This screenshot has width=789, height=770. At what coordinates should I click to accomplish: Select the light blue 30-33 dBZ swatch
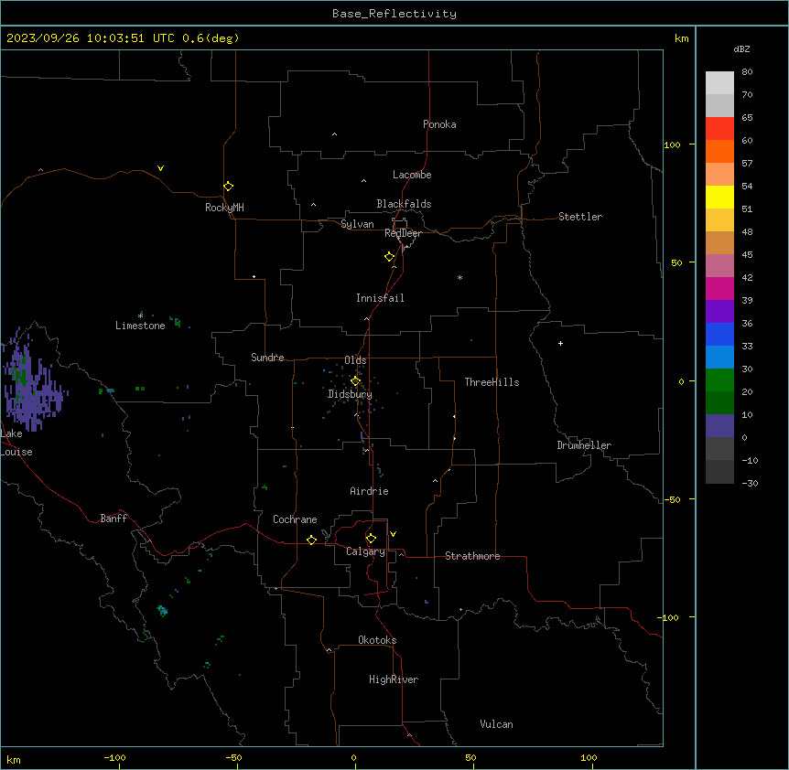(x=719, y=358)
